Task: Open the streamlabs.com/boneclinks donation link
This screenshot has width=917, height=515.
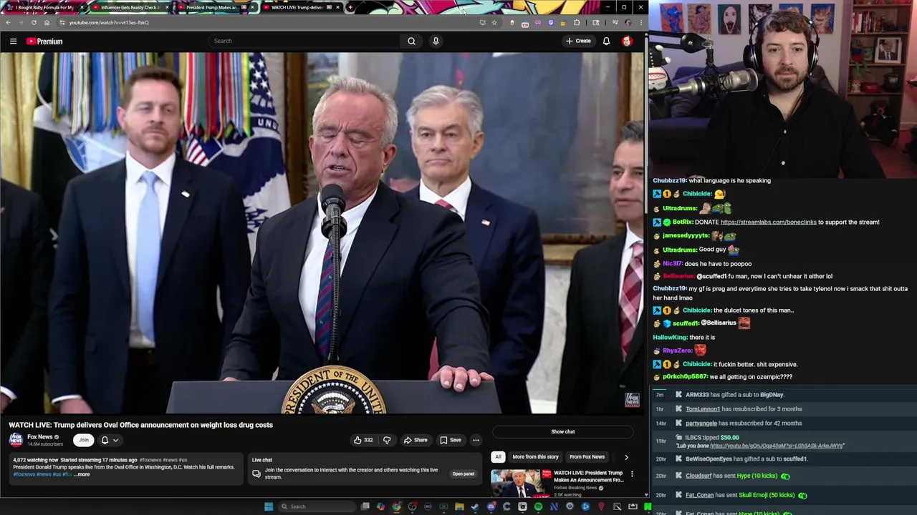Action: pos(768,222)
